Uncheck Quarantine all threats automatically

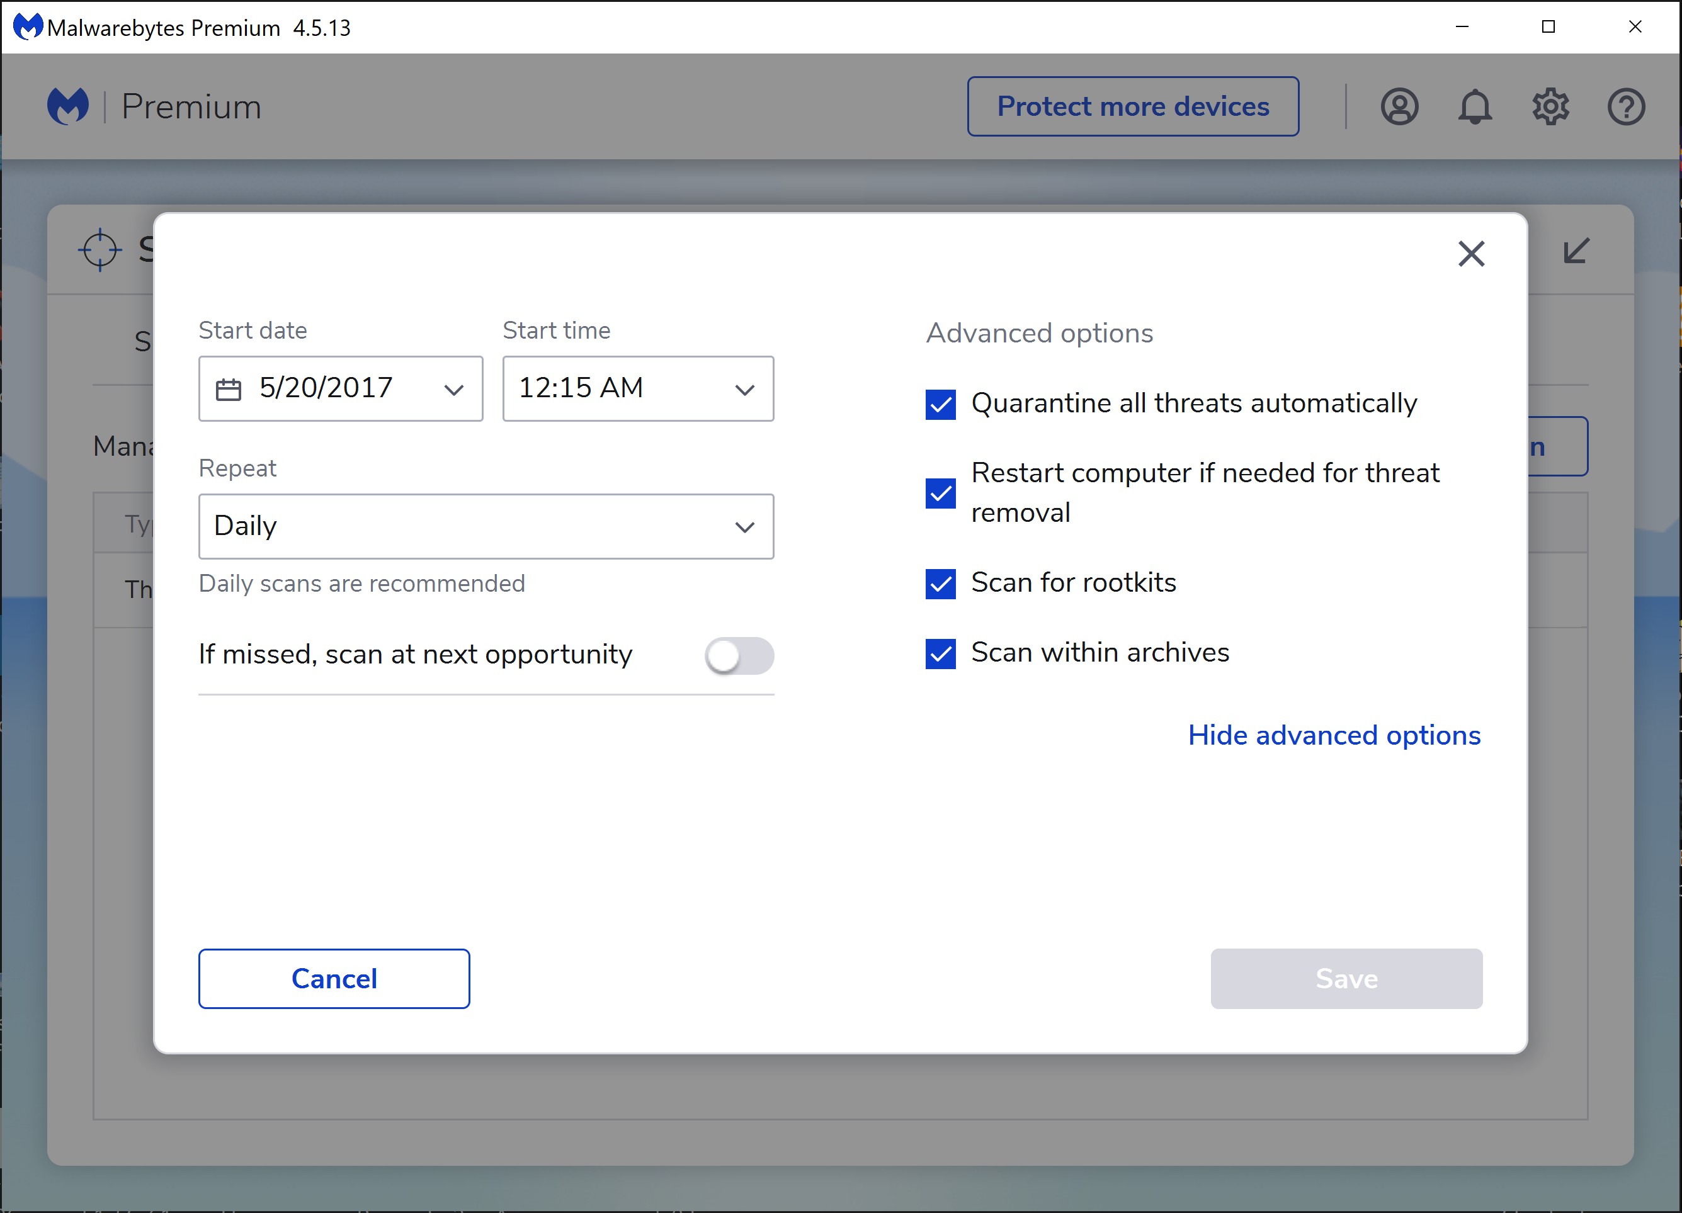click(x=940, y=405)
